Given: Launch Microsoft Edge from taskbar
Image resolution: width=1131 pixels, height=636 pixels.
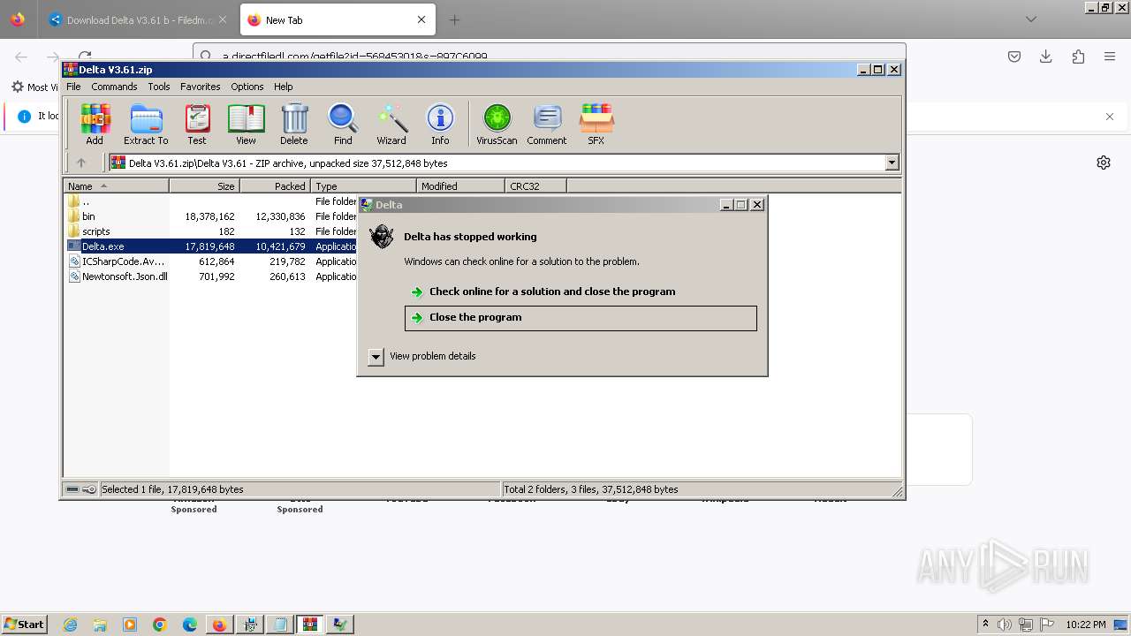Looking at the screenshot, I should click(190, 625).
